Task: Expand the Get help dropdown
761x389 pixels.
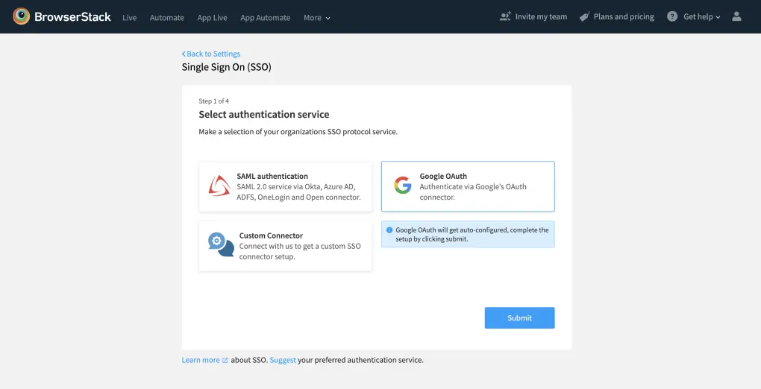Action: 701,16
